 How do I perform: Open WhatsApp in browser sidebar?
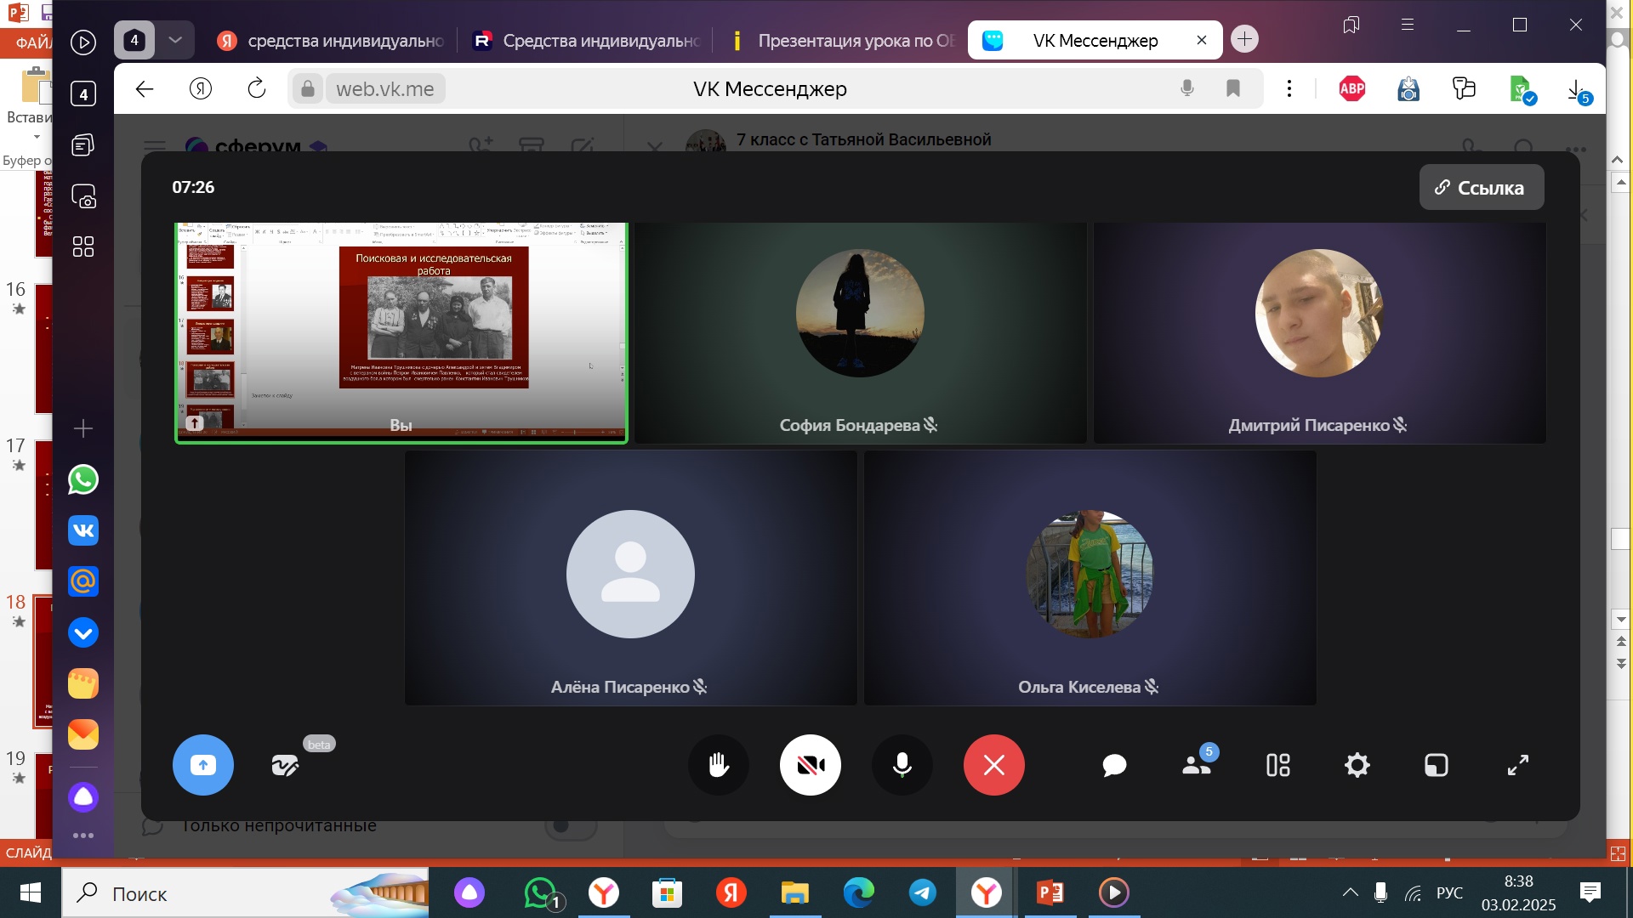coord(83,479)
